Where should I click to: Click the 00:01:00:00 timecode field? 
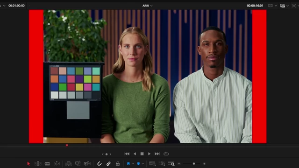tap(16, 6)
